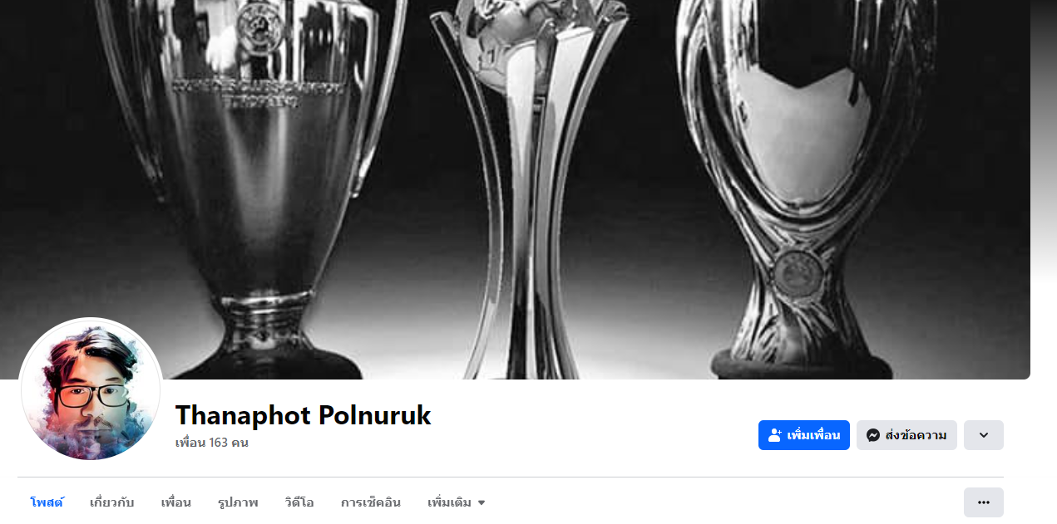1057x524 pixels.
Task: Click the Messenger logo icon
Action: coord(873,435)
